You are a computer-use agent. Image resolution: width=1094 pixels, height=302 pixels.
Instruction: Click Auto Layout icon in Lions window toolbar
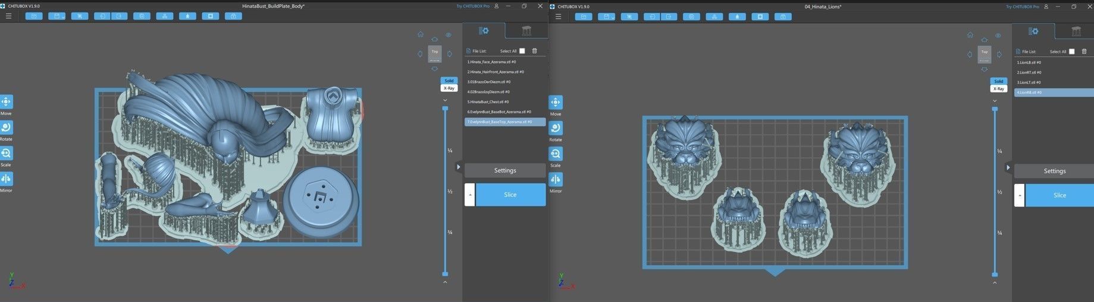pos(714,17)
